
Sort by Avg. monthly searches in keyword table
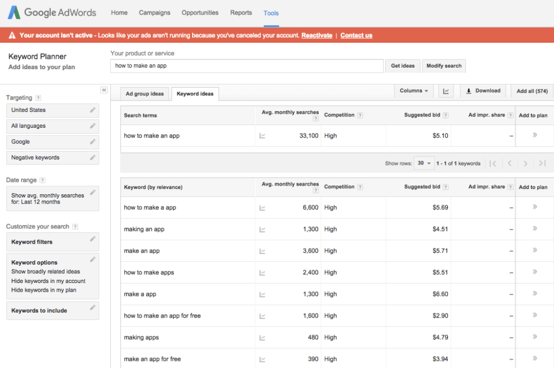coord(290,185)
